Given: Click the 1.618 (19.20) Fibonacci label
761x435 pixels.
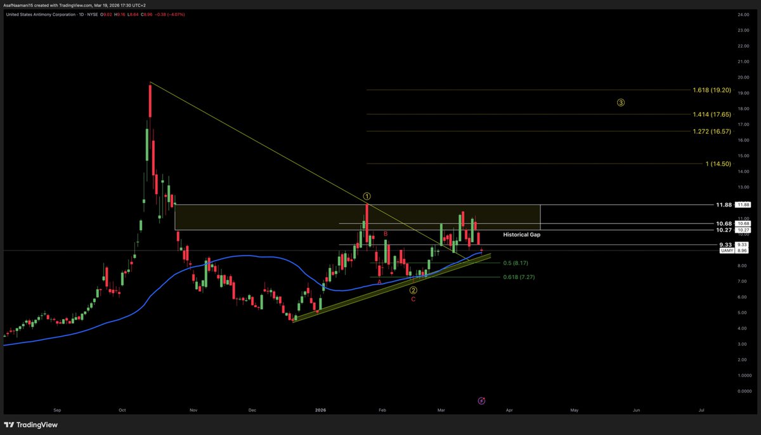Looking at the screenshot, I should (712, 90).
